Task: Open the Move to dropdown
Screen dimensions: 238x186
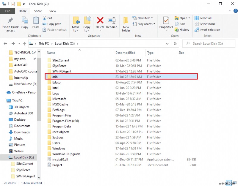Action: click(76, 24)
